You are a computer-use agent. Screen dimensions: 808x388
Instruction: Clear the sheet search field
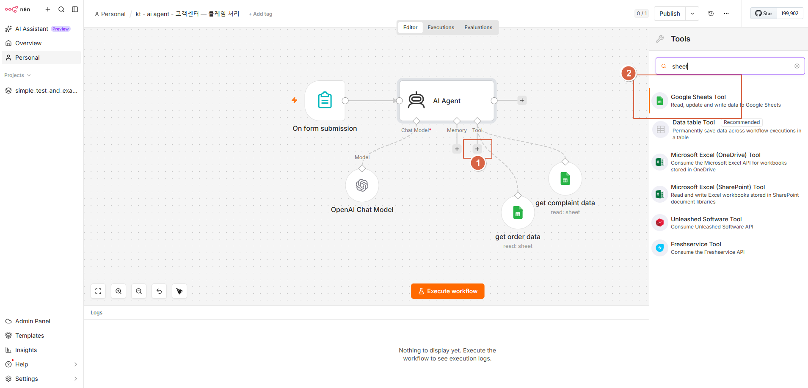[x=797, y=66]
